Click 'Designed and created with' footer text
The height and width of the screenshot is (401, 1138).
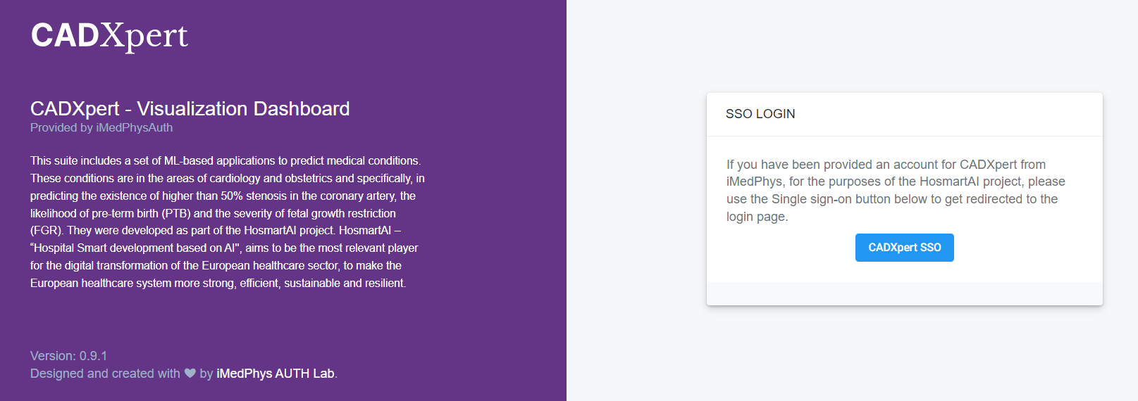coord(105,374)
